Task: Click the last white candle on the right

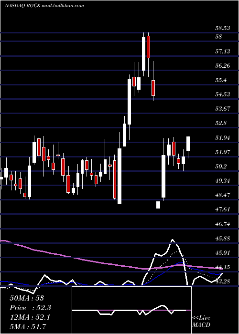Action: point(188,144)
